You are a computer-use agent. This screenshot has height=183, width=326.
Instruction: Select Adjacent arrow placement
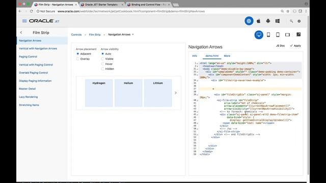point(78,54)
